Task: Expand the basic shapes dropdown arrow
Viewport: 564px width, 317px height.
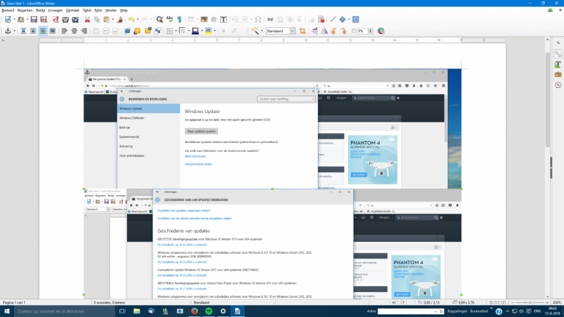Action: click(x=347, y=19)
